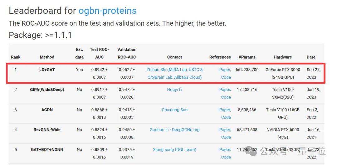Viewport: 337px width, 165px height.
Task: Open Zhihao Shi contact link
Action: pyautogui.click(x=174, y=73)
